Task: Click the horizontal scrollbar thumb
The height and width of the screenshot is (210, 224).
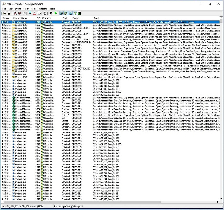Action: 83,202
